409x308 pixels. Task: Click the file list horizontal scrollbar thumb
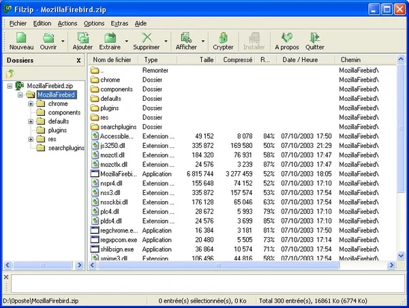click(219, 265)
